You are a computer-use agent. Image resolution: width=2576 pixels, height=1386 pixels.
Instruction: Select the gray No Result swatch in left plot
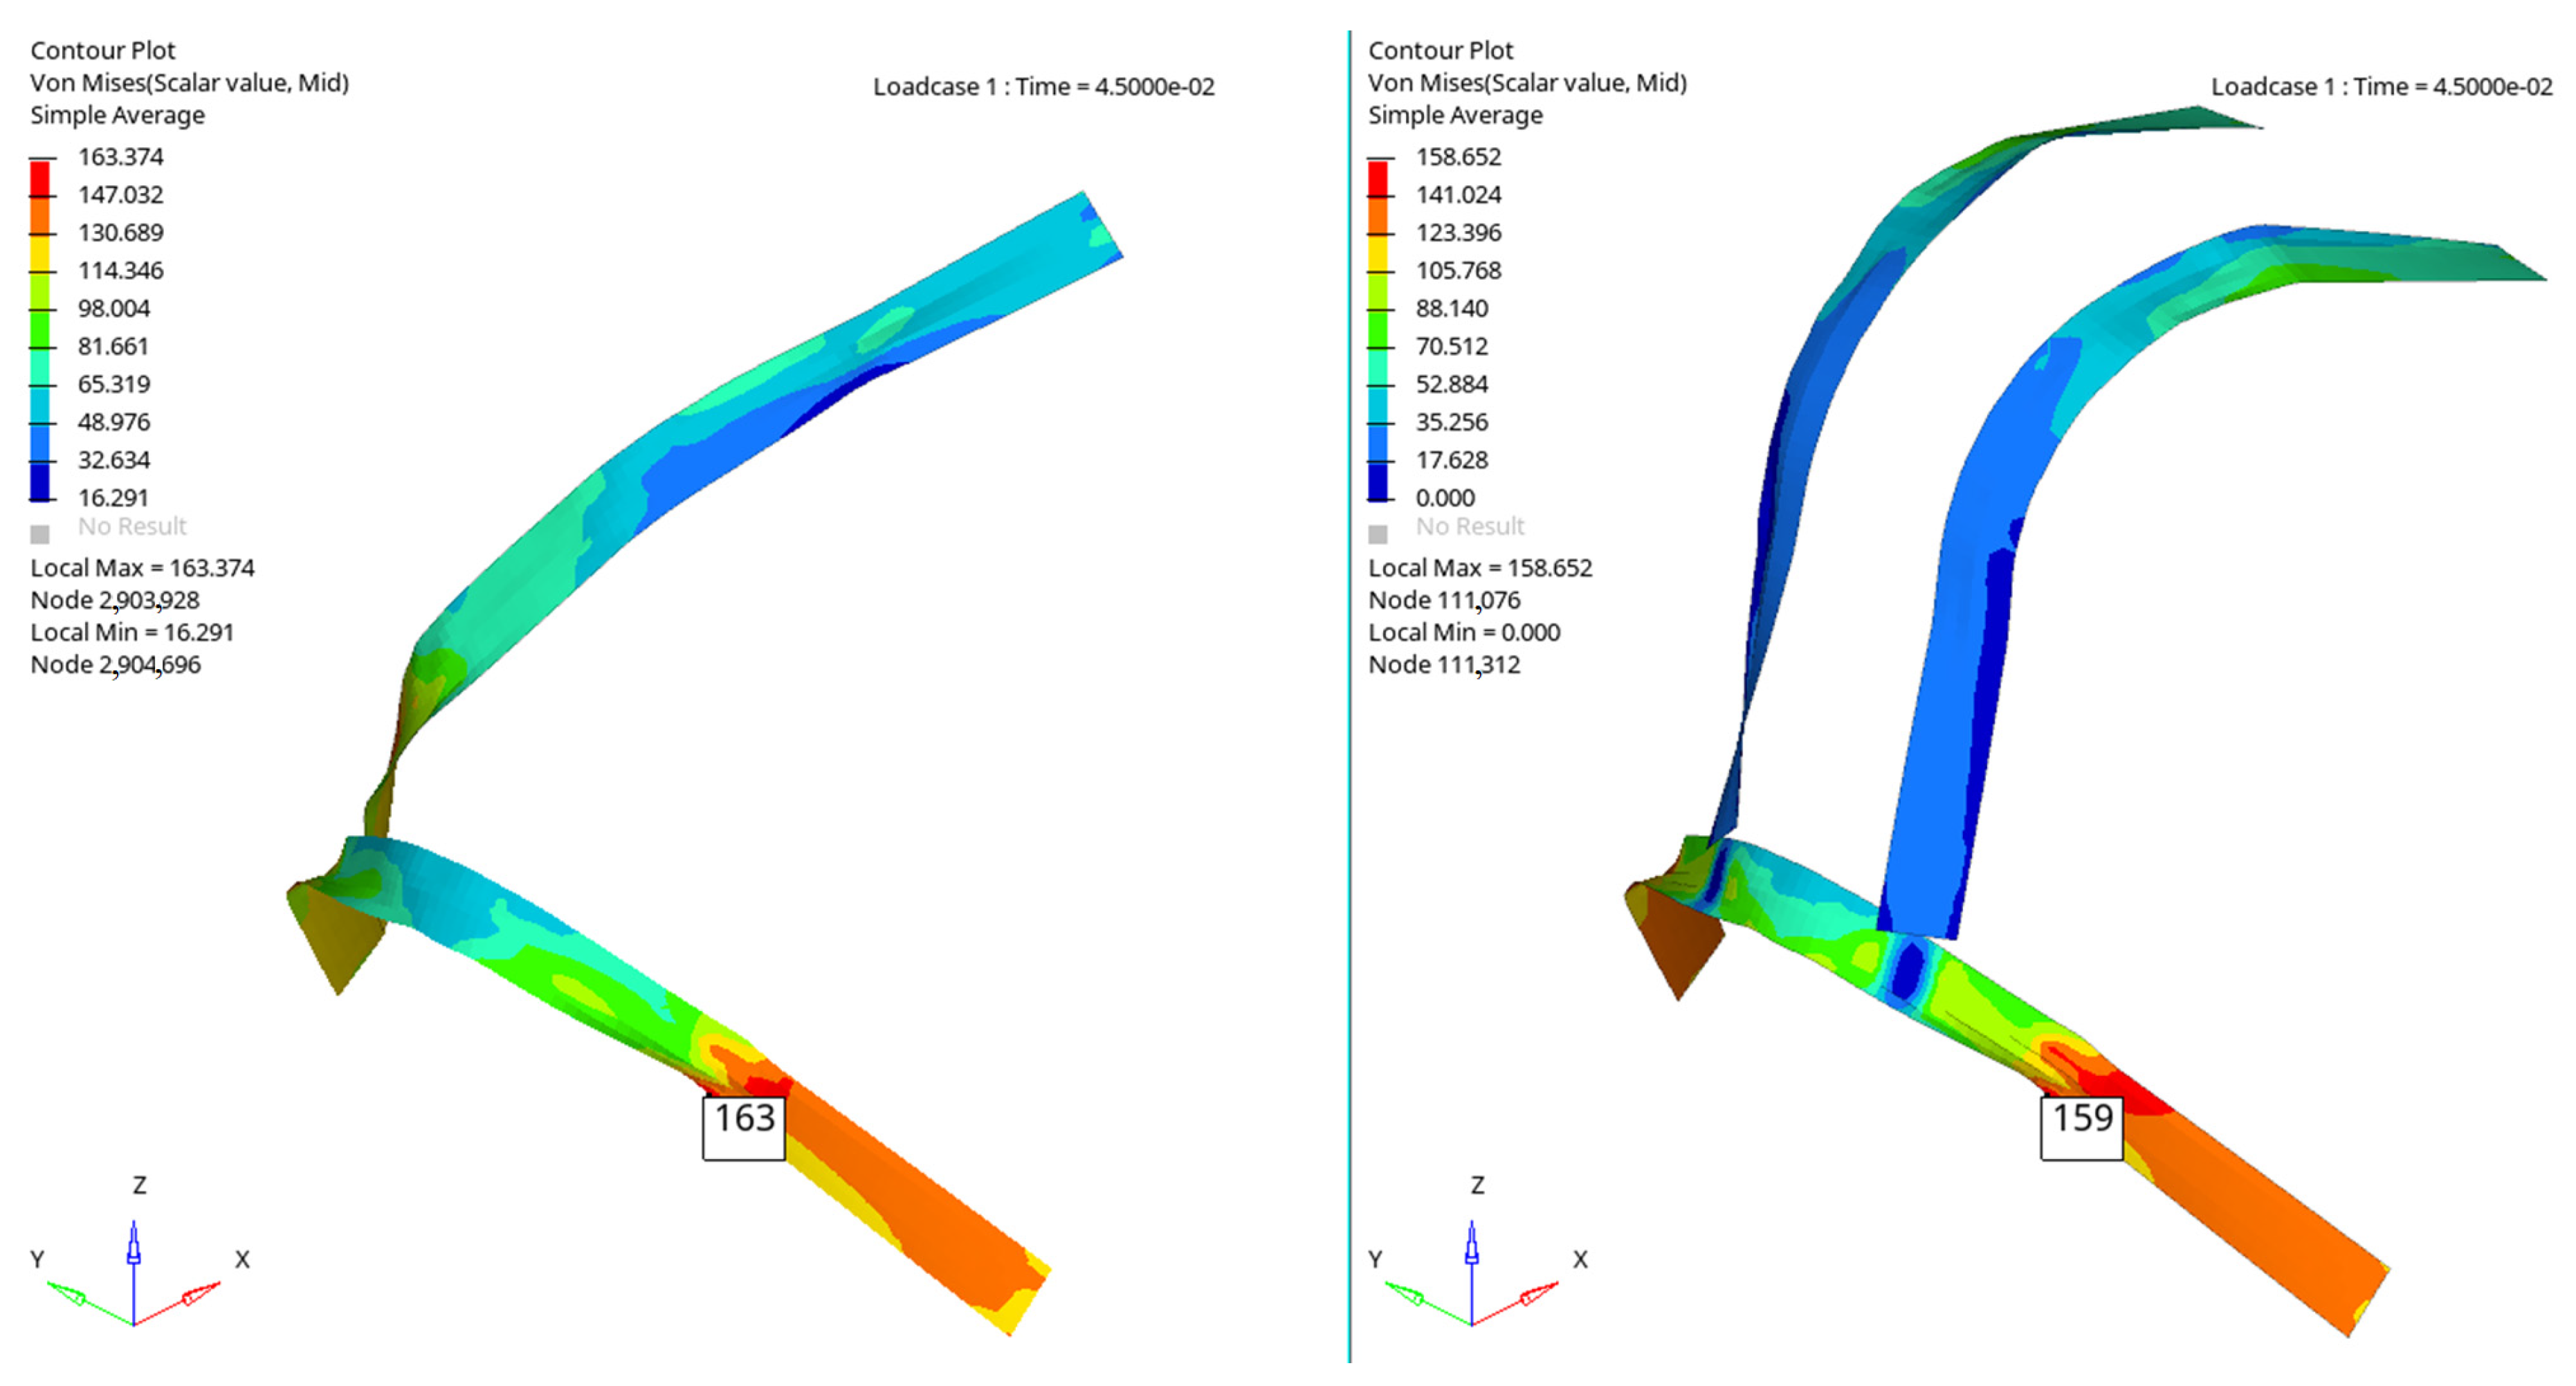point(40,534)
